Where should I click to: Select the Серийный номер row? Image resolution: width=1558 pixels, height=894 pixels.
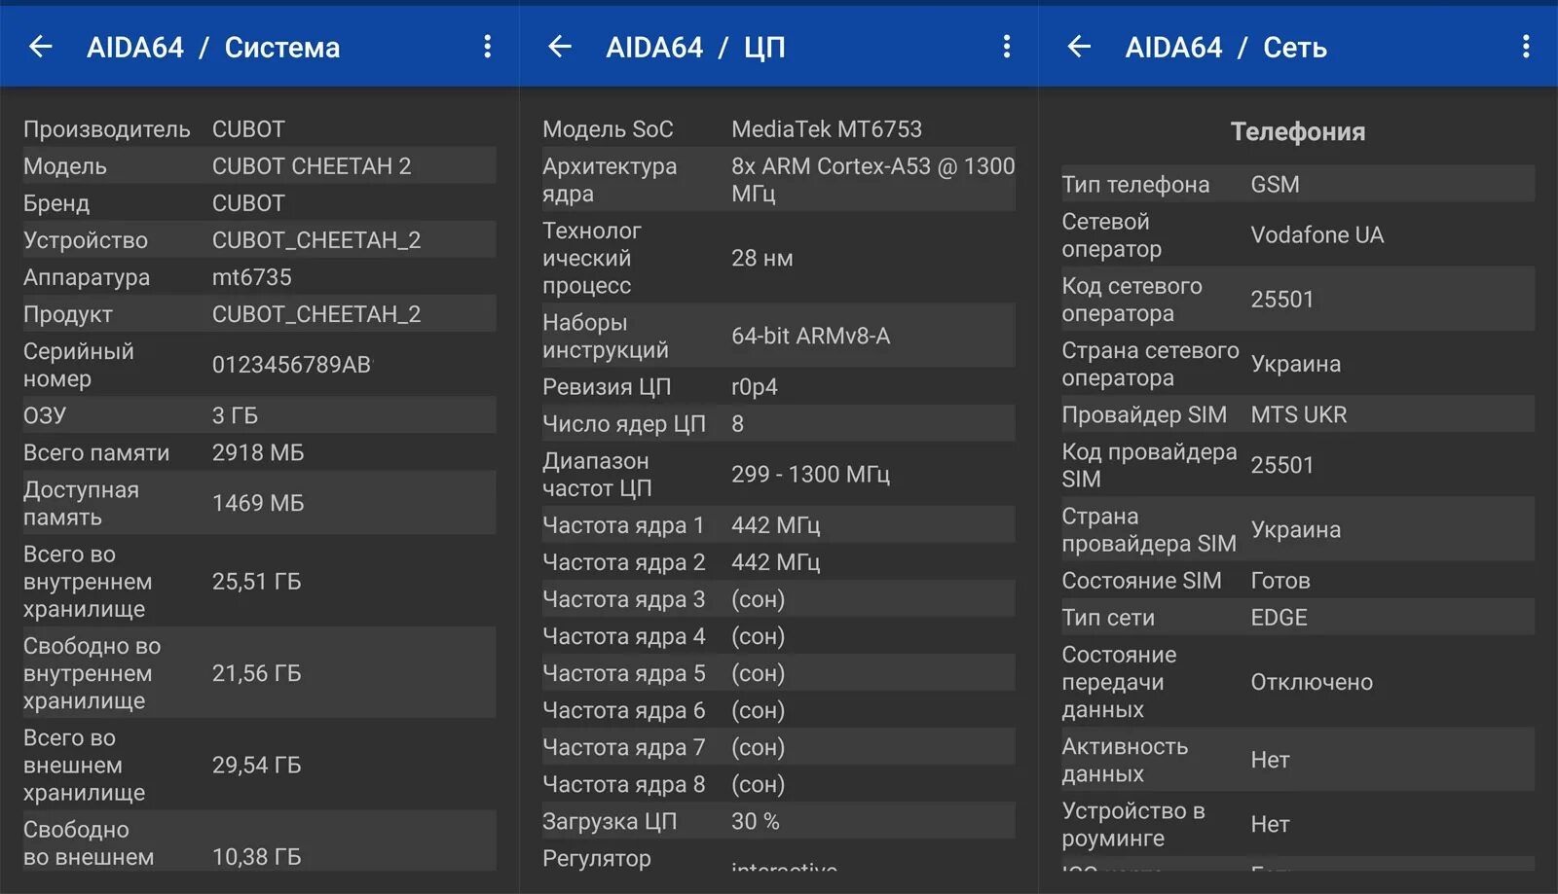259,365
